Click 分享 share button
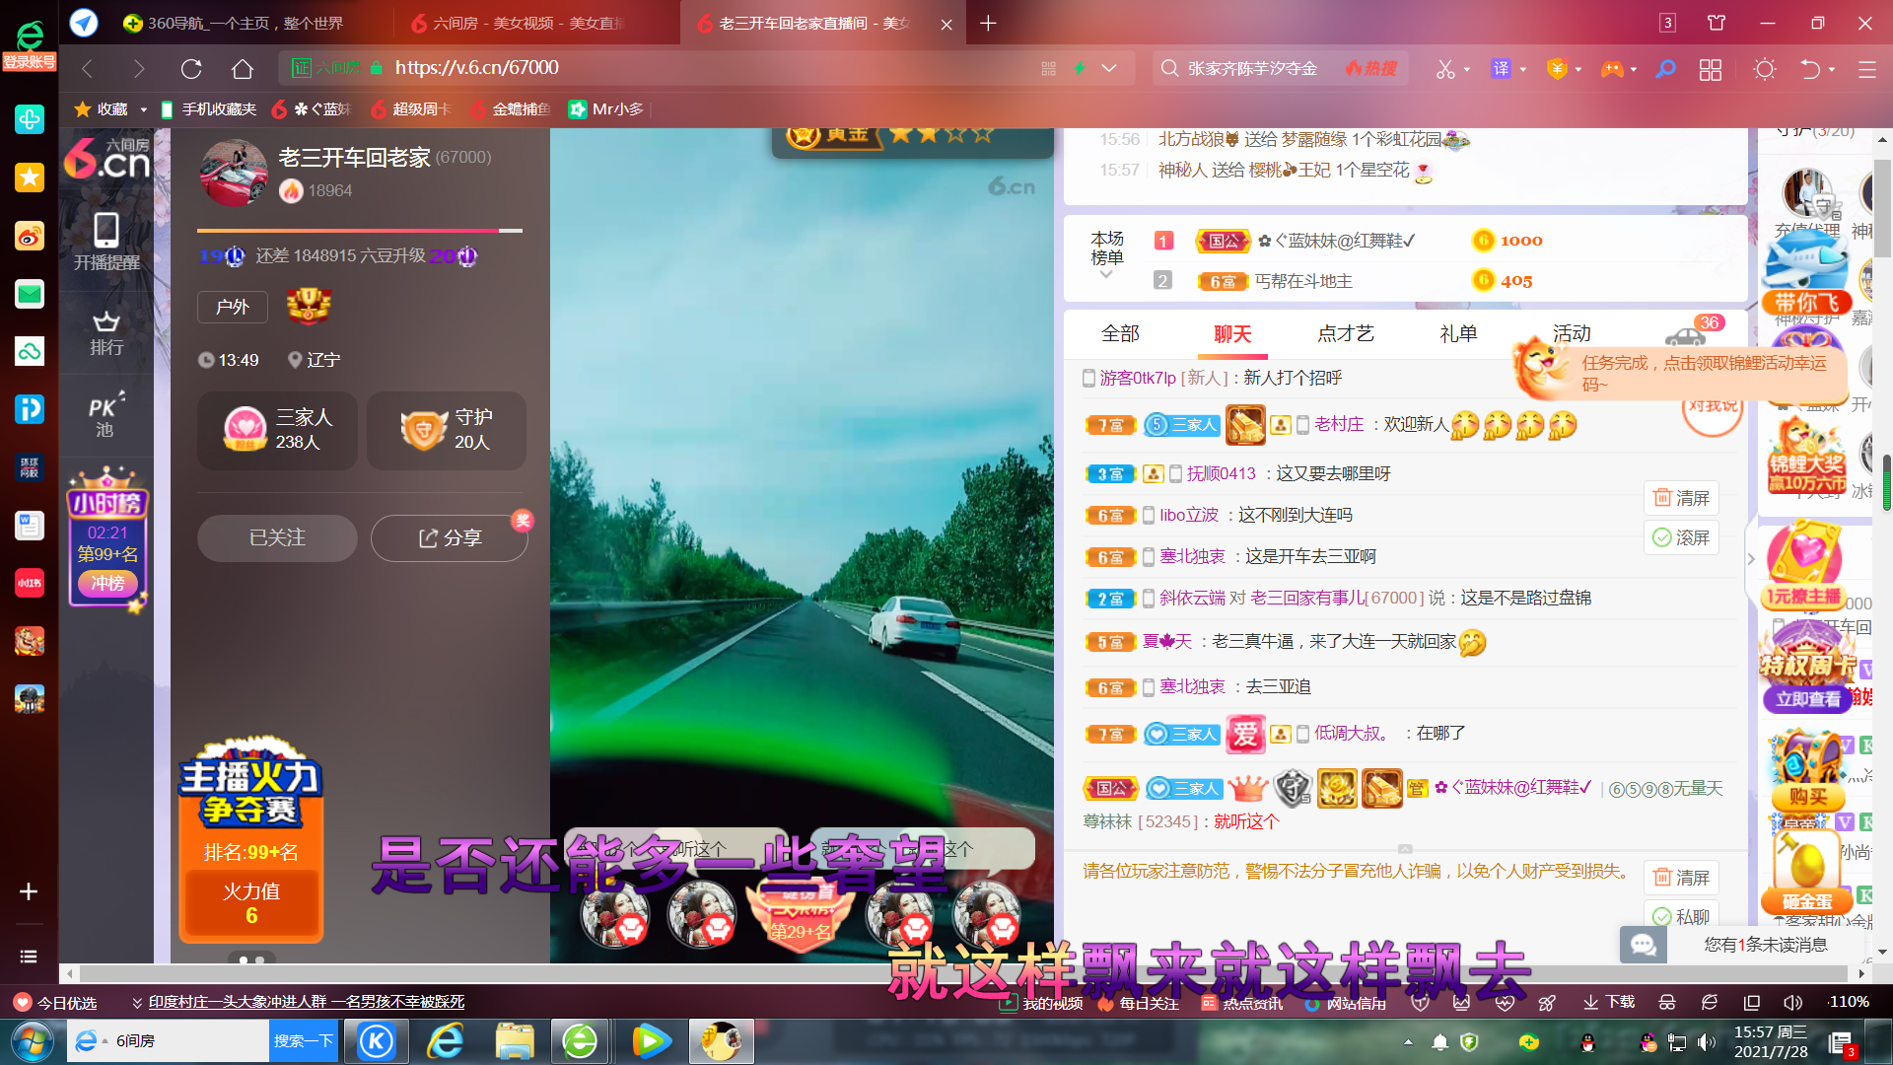Image resolution: width=1893 pixels, height=1065 pixels. pyautogui.click(x=450, y=538)
